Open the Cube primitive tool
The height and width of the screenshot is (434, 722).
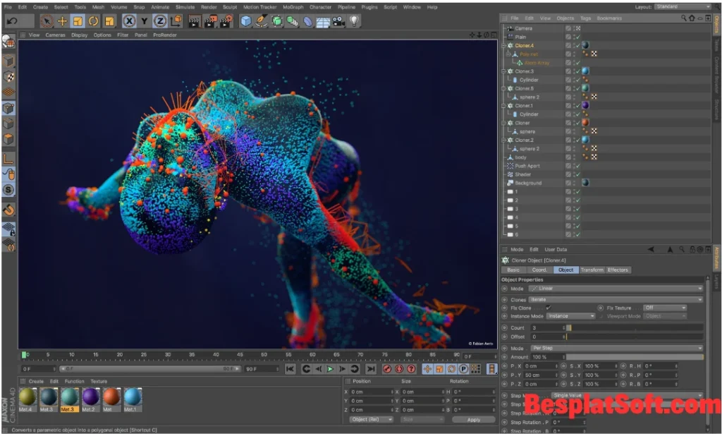(244, 20)
